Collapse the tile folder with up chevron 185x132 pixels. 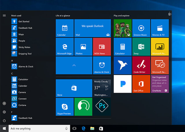[74, 65]
